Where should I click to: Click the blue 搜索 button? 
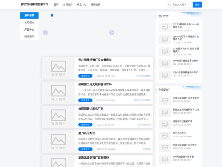[197, 5]
